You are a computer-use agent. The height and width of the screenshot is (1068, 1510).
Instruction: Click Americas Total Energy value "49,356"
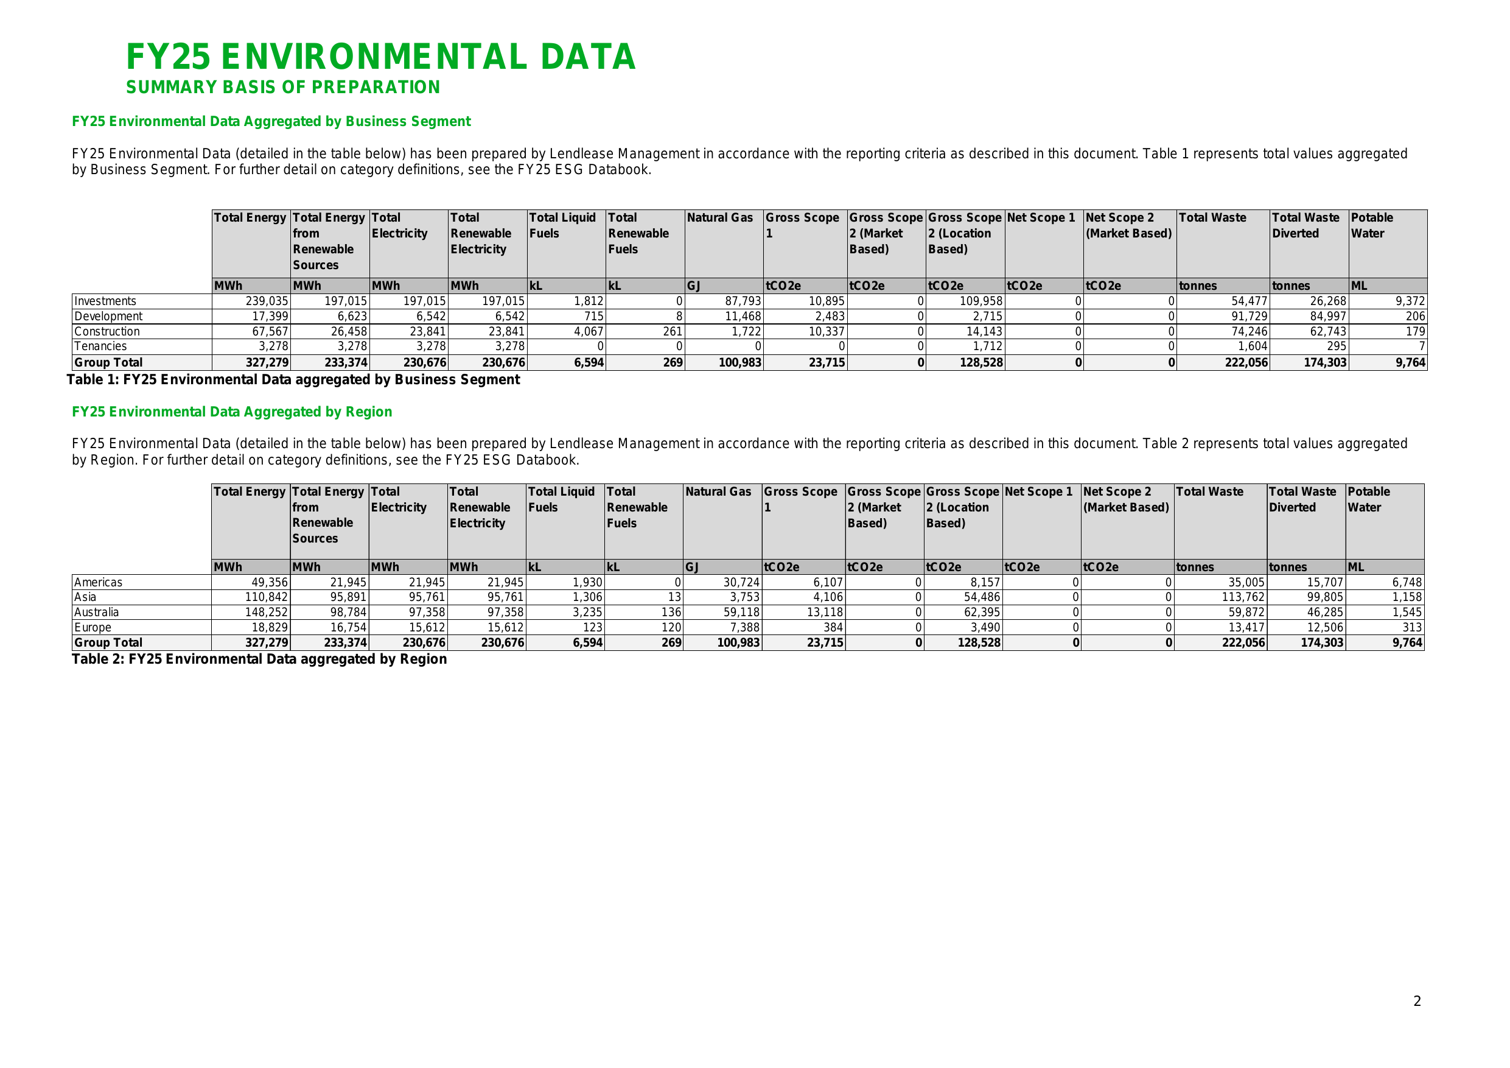click(270, 582)
